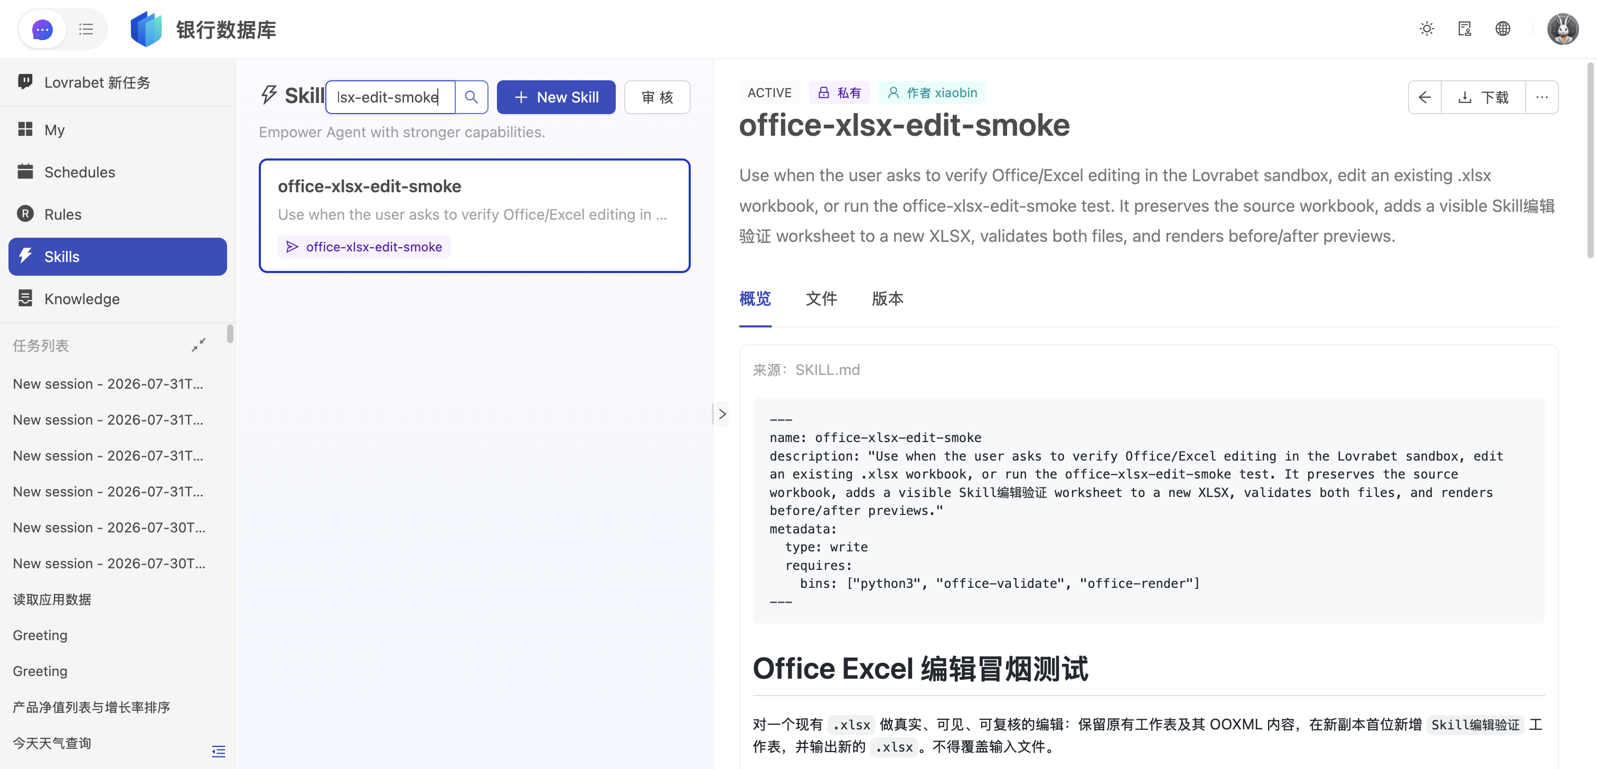Screen dimensions: 1597x769
Task: Click the sidebar task list scrollbar
Action: [x=231, y=334]
